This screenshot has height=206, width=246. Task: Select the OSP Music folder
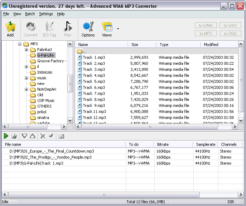click(46, 101)
